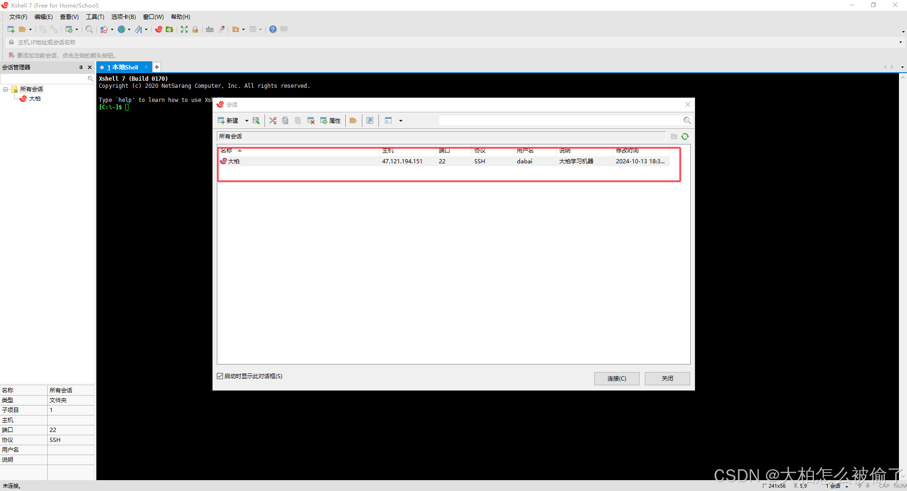Expand the 新建 dropdown arrow in dialog
907x491 pixels.
point(246,121)
